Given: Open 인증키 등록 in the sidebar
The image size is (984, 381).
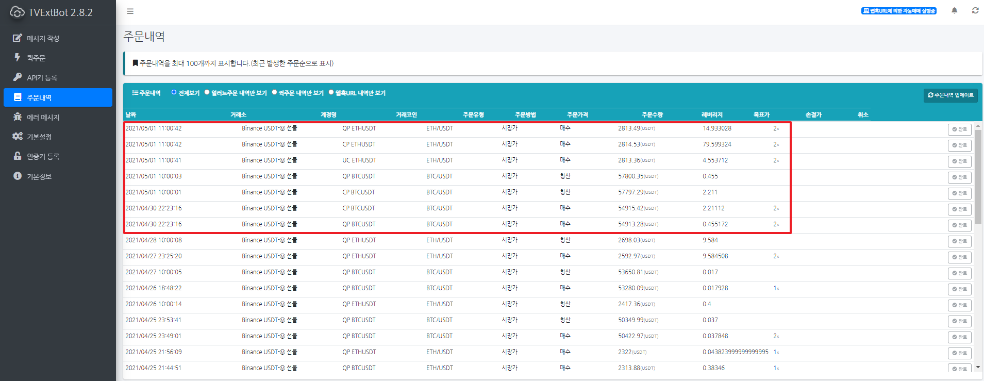Looking at the screenshot, I should tap(43, 156).
